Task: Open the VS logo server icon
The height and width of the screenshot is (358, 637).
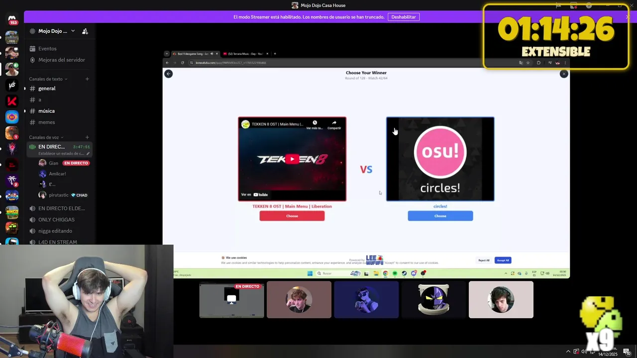Action: (x=12, y=85)
